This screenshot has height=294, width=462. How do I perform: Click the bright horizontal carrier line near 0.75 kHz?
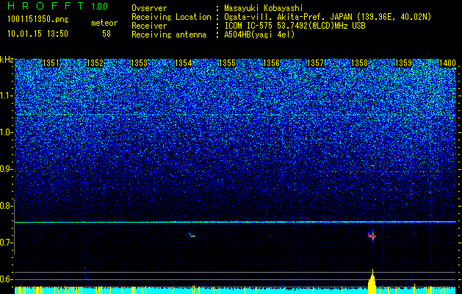pyautogui.click(x=235, y=222)
